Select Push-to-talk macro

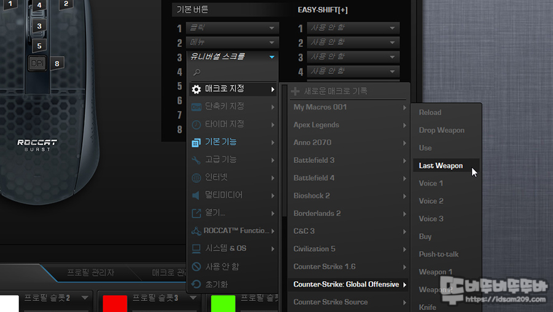(x=446, y=254)
